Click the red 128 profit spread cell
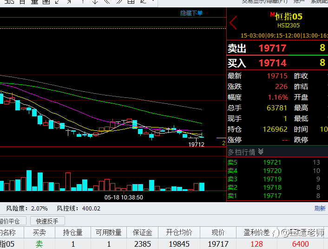The width and height of the screenshot is (328, 249). [256, 244]
